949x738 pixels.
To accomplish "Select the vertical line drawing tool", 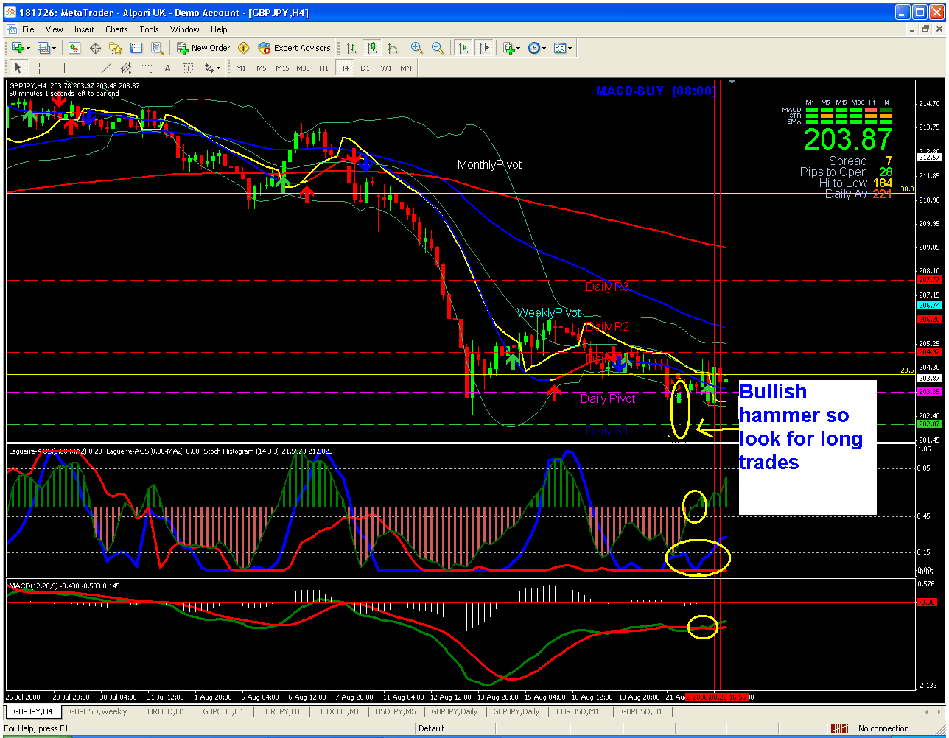I will click(x=64, y=68).
